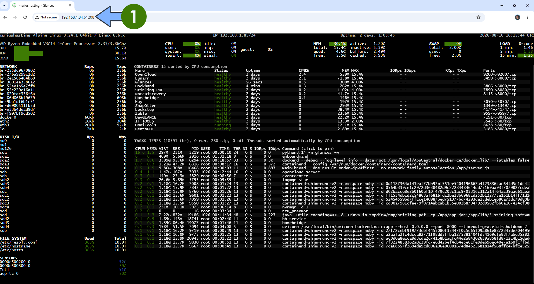
Task: Click the green SWAP 0% bar
Action: 453,44
